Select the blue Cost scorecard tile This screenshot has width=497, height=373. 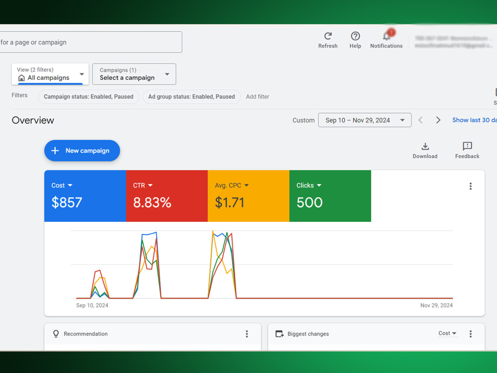pyautogui.click(x=85, y=196)
